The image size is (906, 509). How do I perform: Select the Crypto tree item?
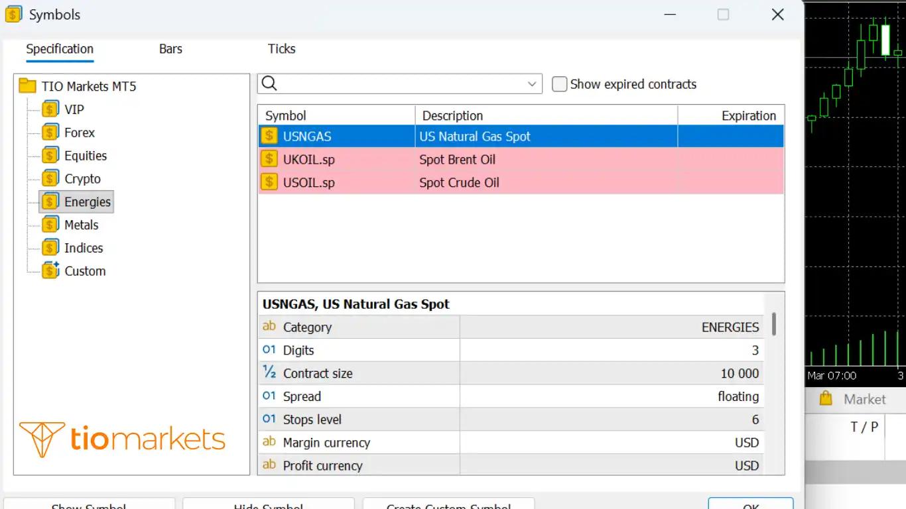(x=83, y=179)
